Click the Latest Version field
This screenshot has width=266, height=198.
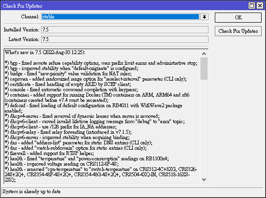[125, 40]
